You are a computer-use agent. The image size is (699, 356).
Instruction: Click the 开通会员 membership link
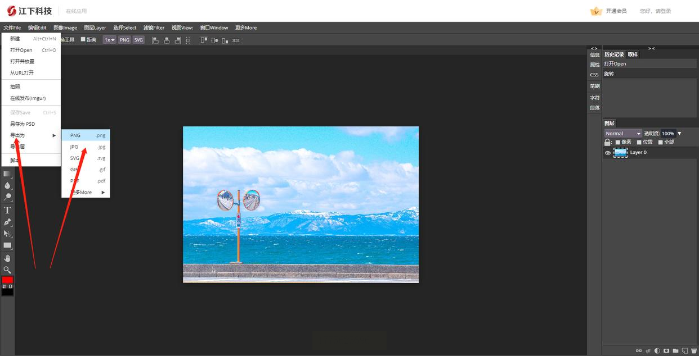[x=616, y=11]
